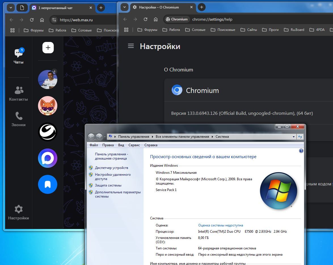The height and width of the screenshot is (265, 333).
Task: Click 'Все элементы панели управления' breadcrumb
Action: coord(182,137)
